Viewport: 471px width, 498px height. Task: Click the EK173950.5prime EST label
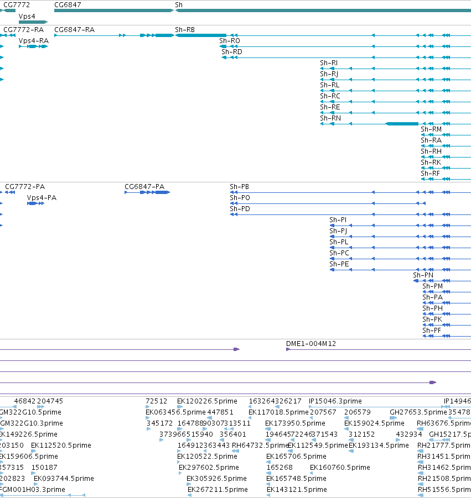coord(295,423)
